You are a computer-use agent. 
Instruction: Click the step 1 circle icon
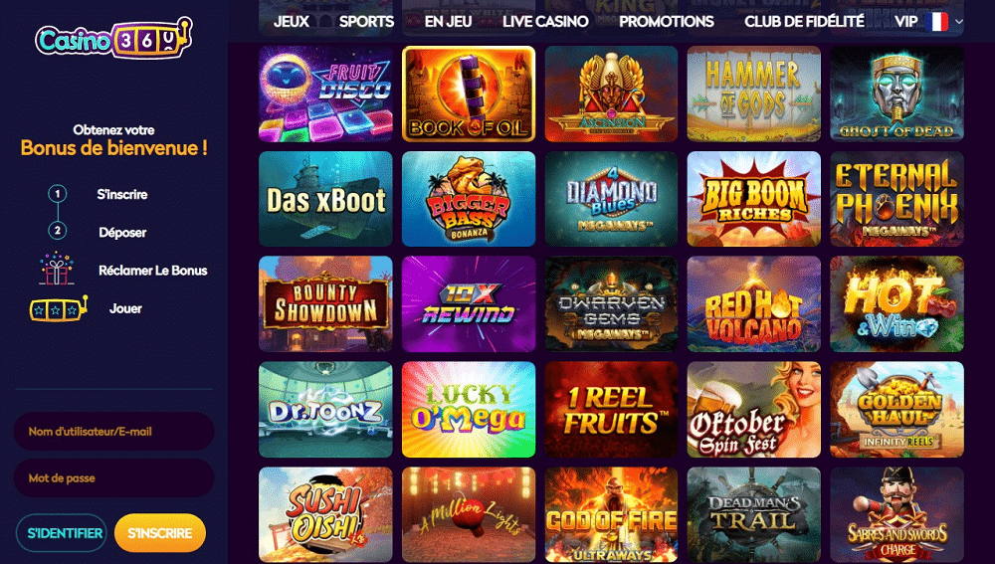click(58, 194)
